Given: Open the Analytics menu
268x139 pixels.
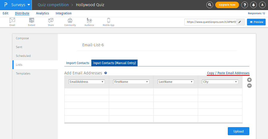Looking at the screenshot, I should [x=42, y=13].
